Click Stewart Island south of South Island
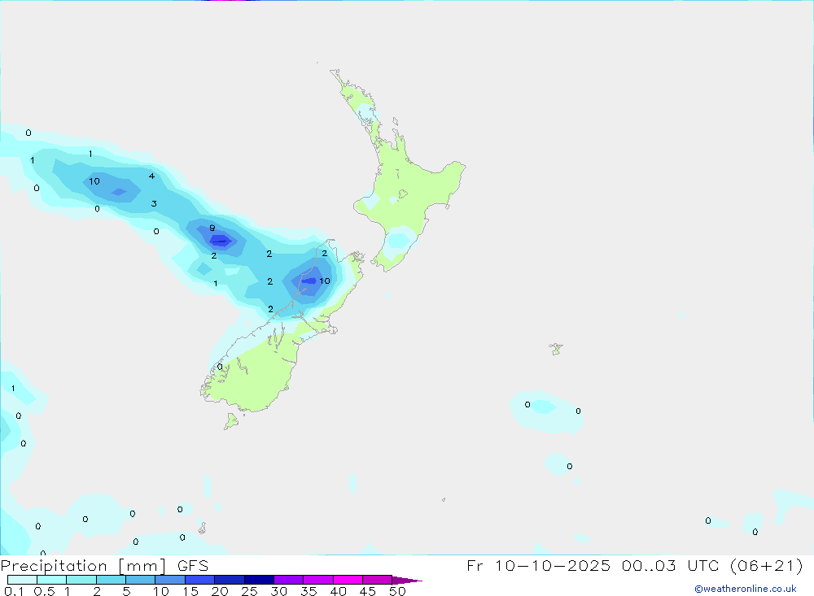814x596 pixels. (231, 421)
